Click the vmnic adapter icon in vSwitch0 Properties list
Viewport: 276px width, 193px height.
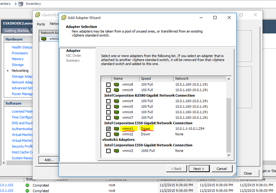click(44, 39)
